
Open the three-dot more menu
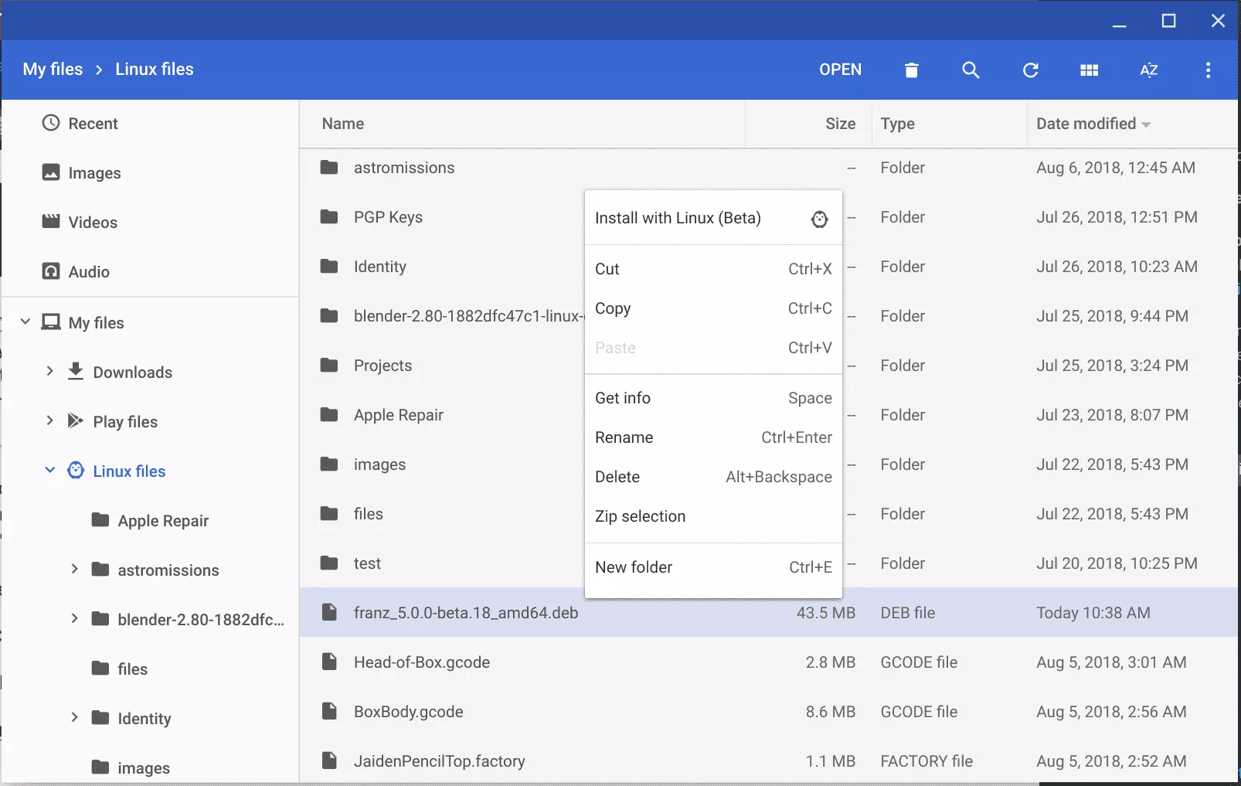coord(1208,70)
